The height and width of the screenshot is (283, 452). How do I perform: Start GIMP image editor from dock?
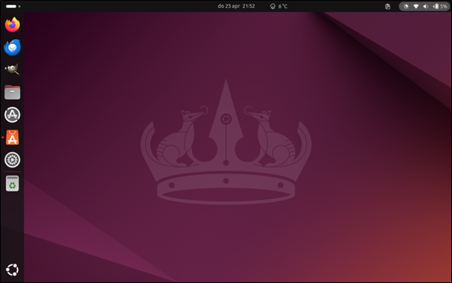tap(13, 69)
